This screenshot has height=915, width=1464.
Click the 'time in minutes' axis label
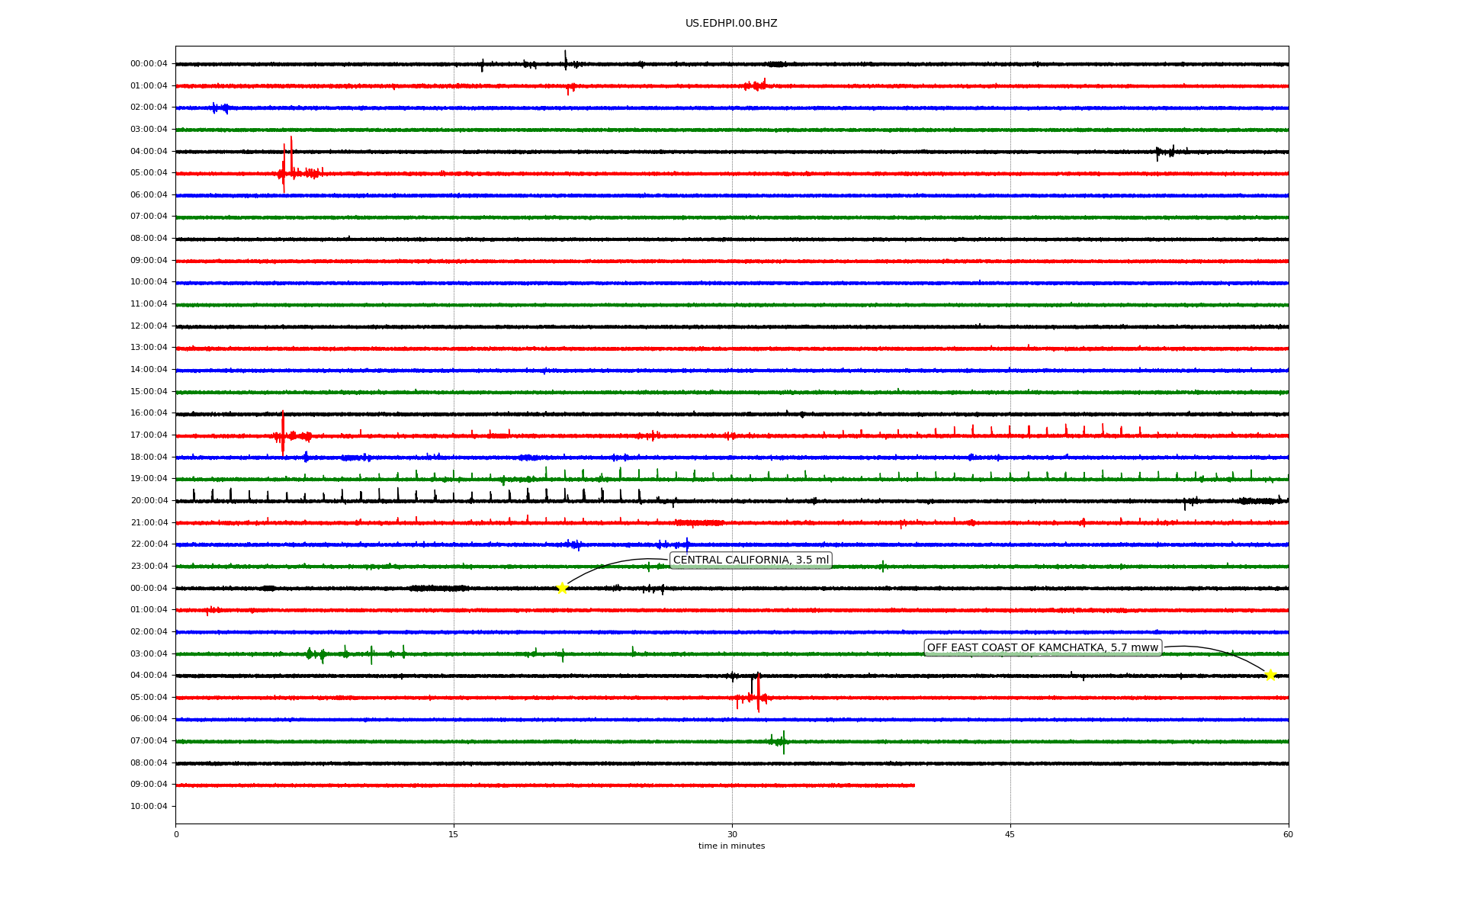click(x=730, y=846)
